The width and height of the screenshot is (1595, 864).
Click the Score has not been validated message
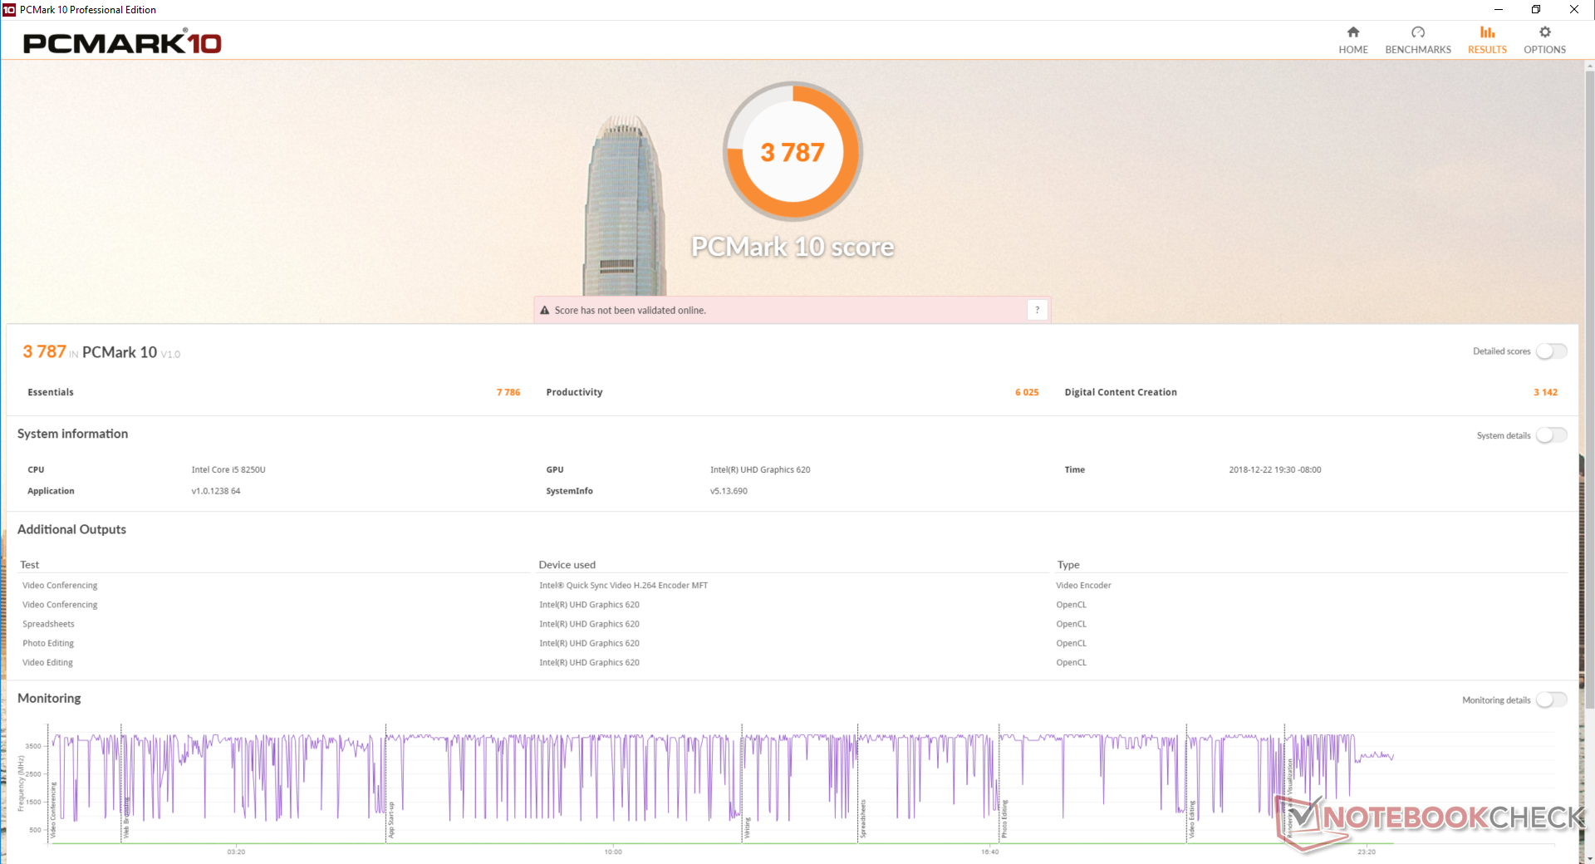tap(631, 311)
